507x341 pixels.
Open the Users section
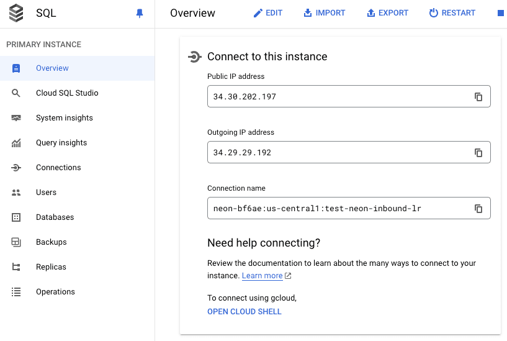coord(46,193)
